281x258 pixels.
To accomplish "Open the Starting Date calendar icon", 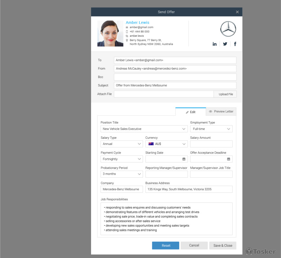I will [184, 159].
